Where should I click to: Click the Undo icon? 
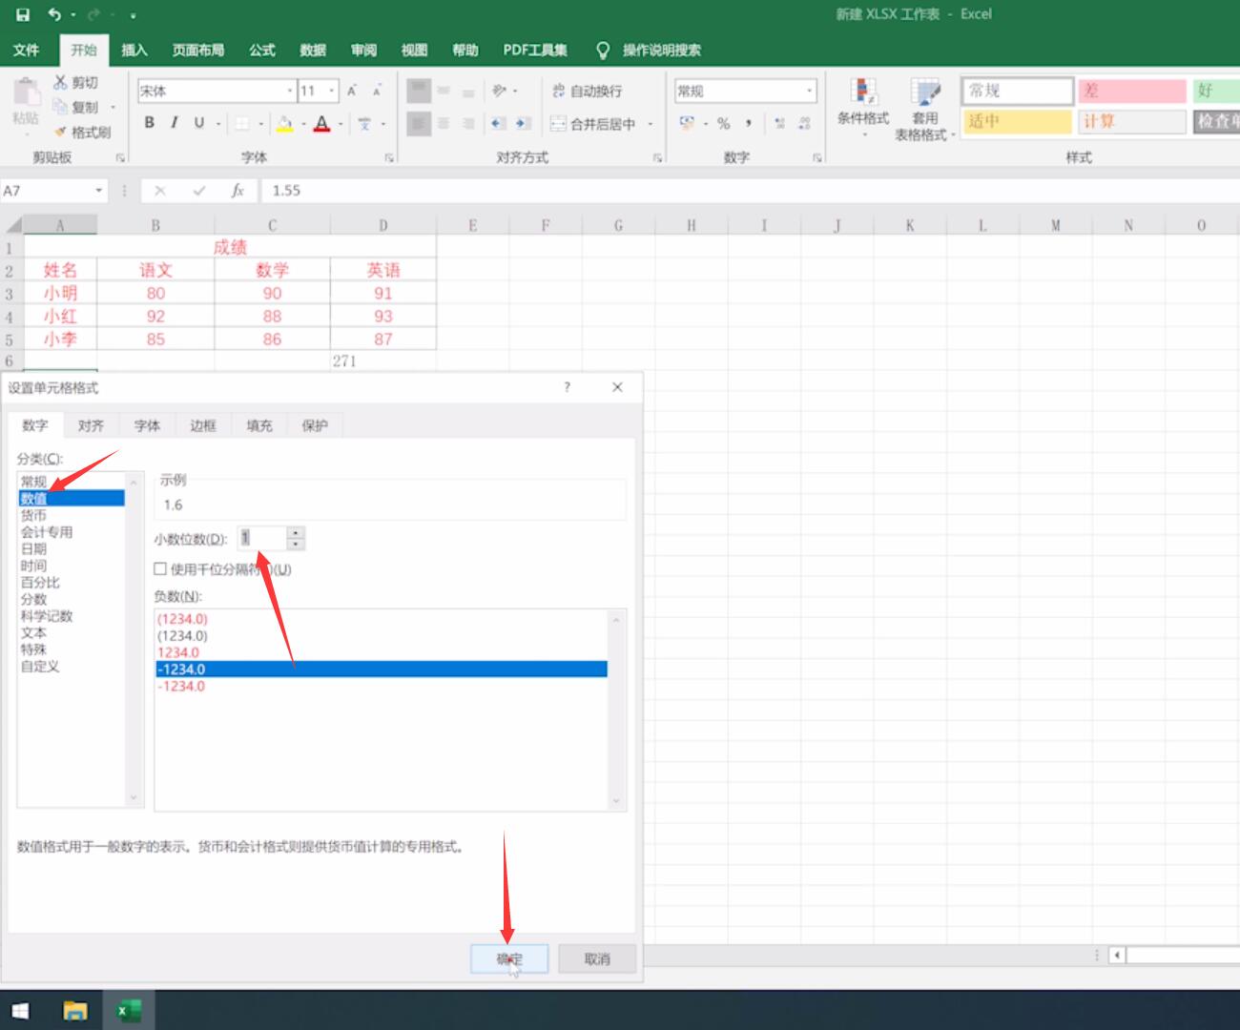[x=54, y=14]
